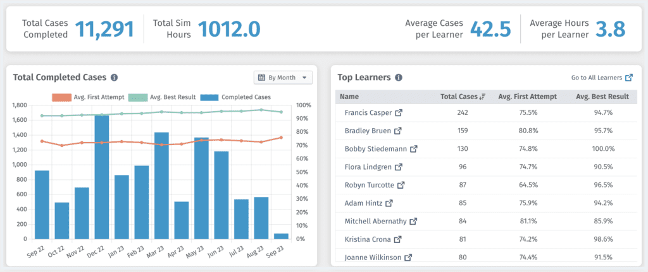Click Aug 23 point on Avg. Best Result line
Image resolution: width=648 pixels, height=272 pixels.
pos(261,110)
